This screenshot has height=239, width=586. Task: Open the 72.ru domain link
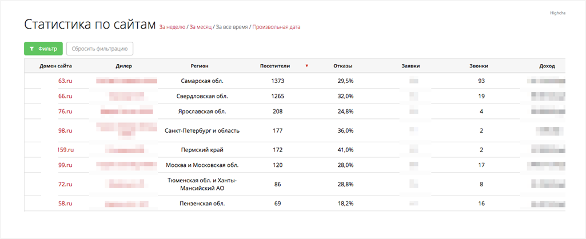(65, 184)
